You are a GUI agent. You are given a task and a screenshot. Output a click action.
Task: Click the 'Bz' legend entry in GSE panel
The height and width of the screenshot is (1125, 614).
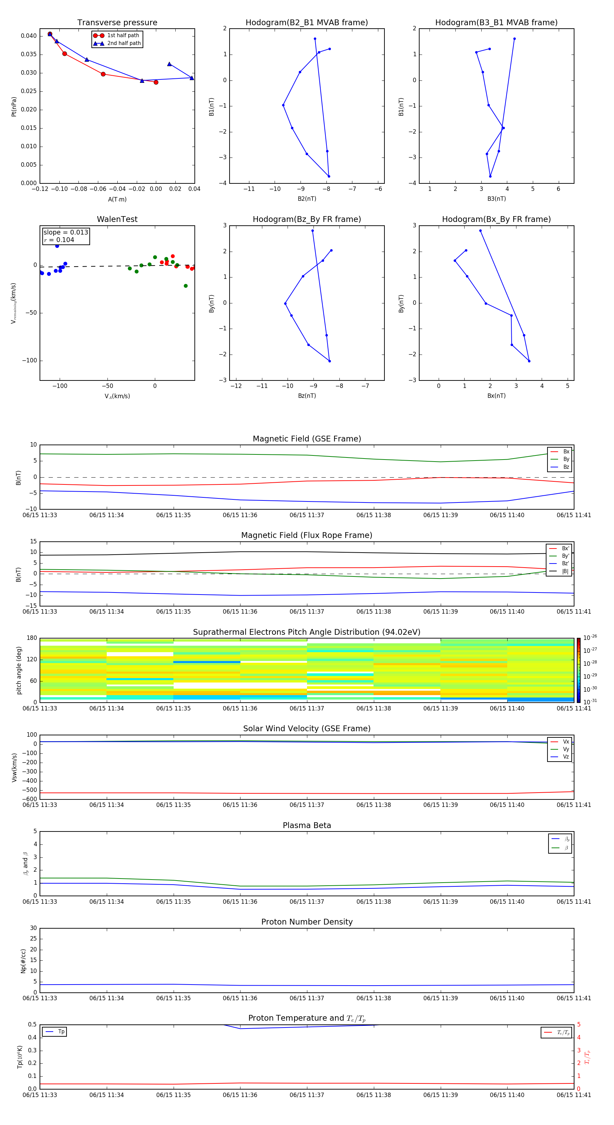pyautogui.click(x=560, y=467)
